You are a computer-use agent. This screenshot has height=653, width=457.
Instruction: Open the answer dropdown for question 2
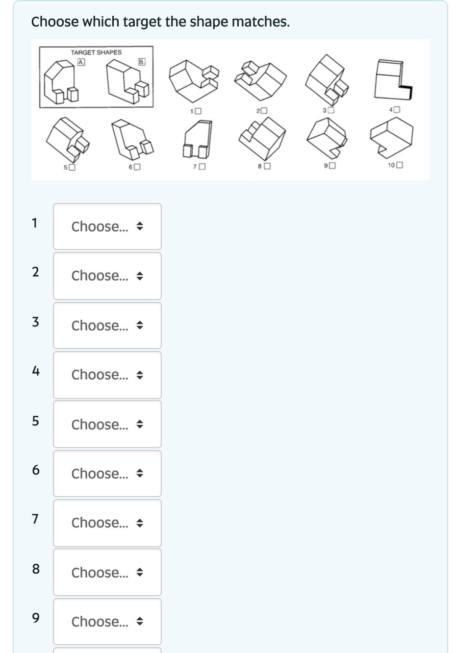point(107,276)
